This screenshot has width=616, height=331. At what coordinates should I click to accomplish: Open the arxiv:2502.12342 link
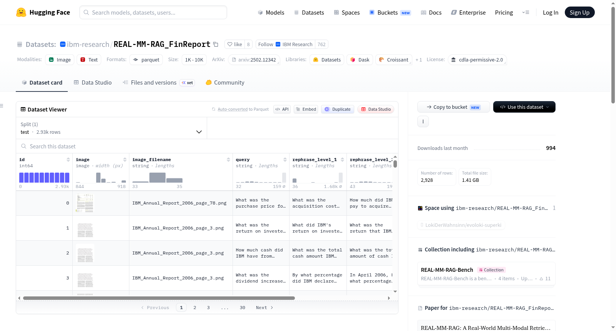pyautogui.click(x=254, y=60)
